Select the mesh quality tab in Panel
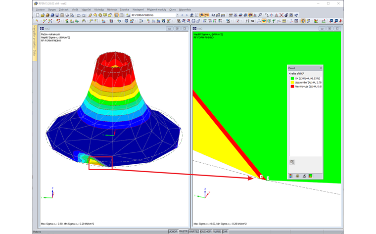 click(311, 176)
